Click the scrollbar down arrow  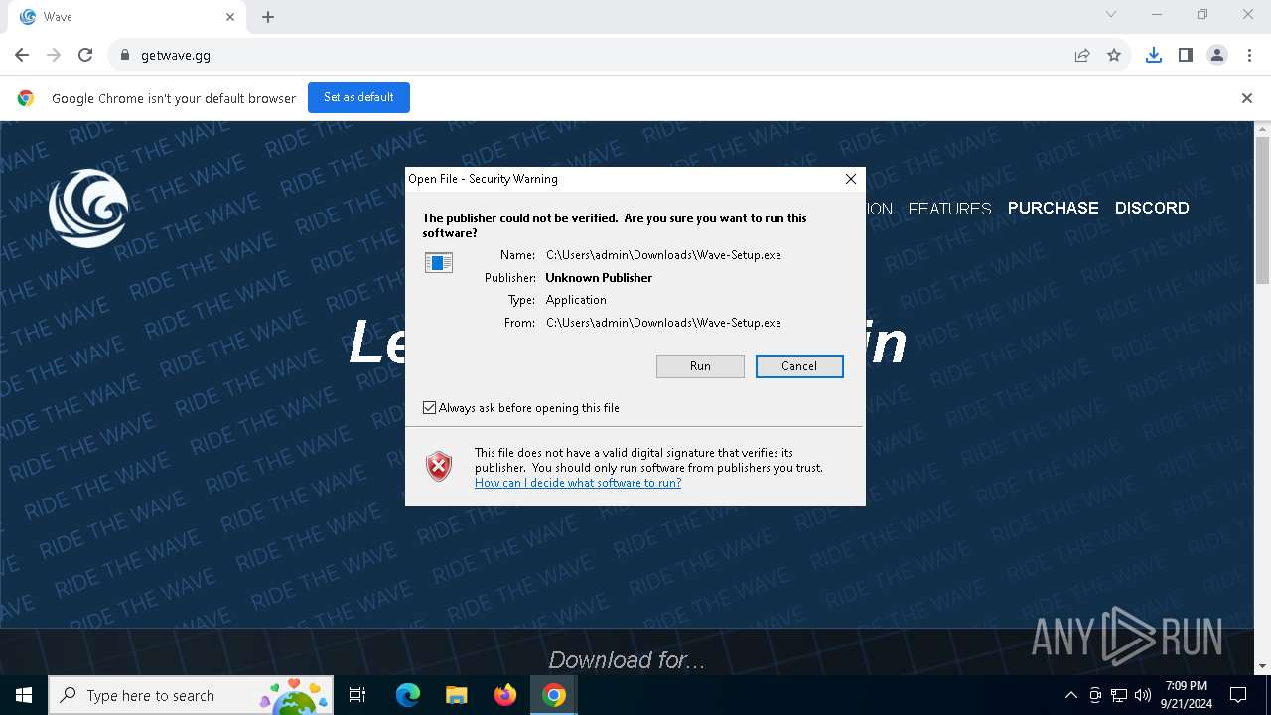click(x=1262, y=666)
